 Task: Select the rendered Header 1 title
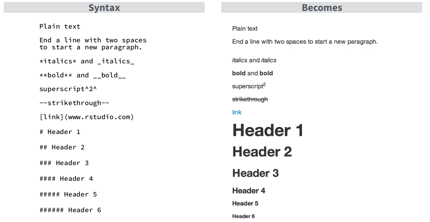pos(268,131)
